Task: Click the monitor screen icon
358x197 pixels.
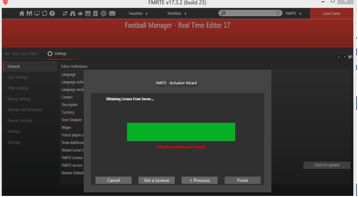Action: (x=37, y=13)
